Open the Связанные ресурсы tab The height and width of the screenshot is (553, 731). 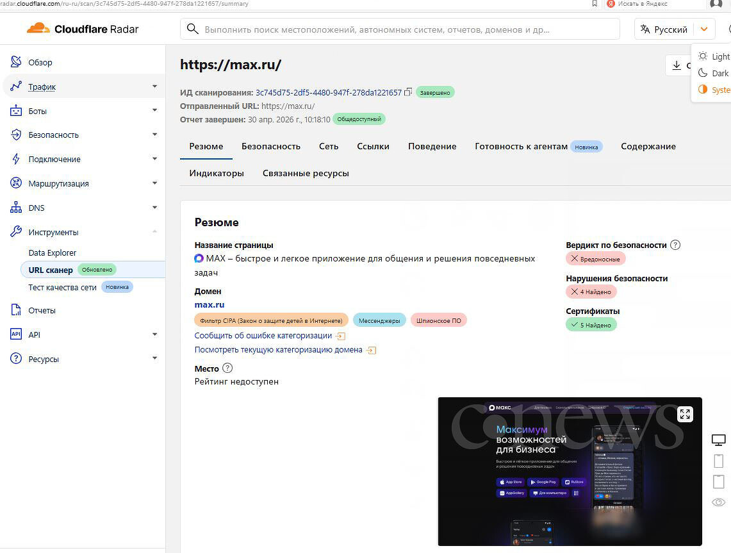pos(306,174)
